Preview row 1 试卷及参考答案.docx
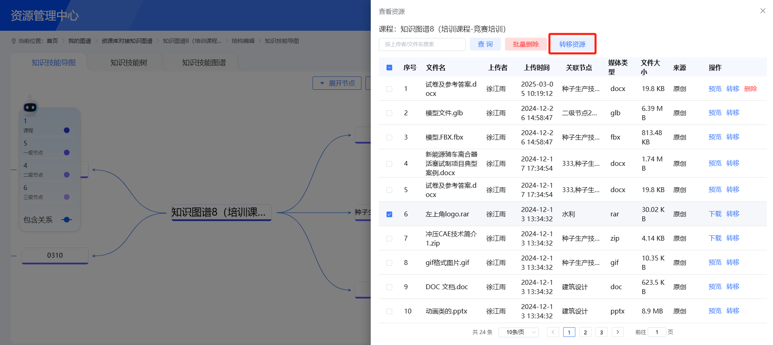The width and height of the screenshot is (773, 345). click(715, 89)
